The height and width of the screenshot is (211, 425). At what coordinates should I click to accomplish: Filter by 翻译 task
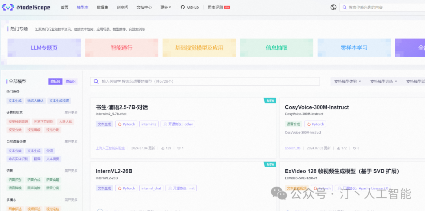(x=37, y=159)
